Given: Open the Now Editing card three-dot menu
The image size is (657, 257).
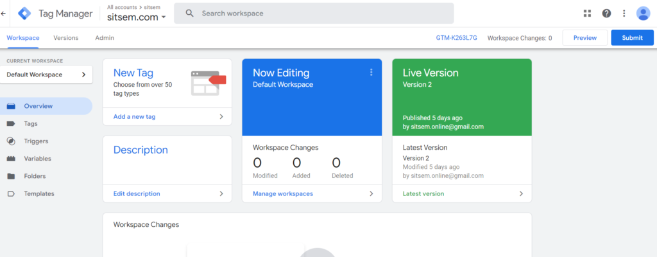Looking at the screenshot, I should [371, 72].
